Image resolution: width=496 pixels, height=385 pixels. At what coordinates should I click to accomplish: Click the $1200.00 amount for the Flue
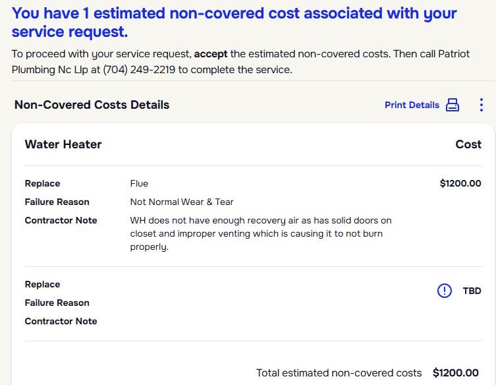pyautogui.click(x=460, y=183)
